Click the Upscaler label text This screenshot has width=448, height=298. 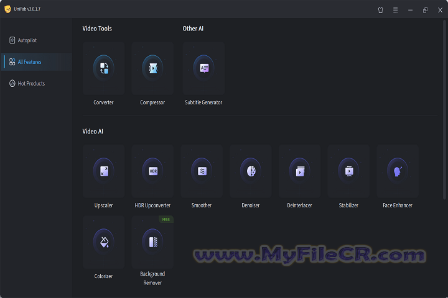[x=103, y=205]
